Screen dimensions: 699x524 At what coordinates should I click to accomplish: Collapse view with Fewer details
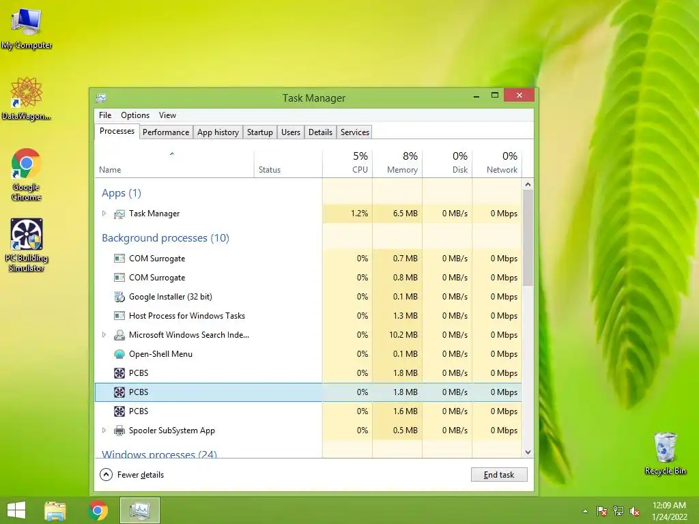[x=132, y=475]
